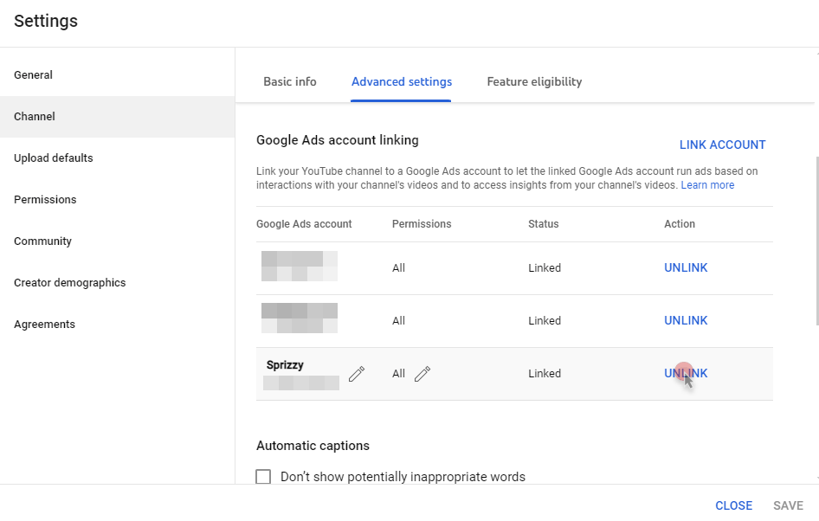The height and width of the screenshot is (521, 819).
Task: Enable Don't show potentially inappropriate words
Action: pos(263,477)
